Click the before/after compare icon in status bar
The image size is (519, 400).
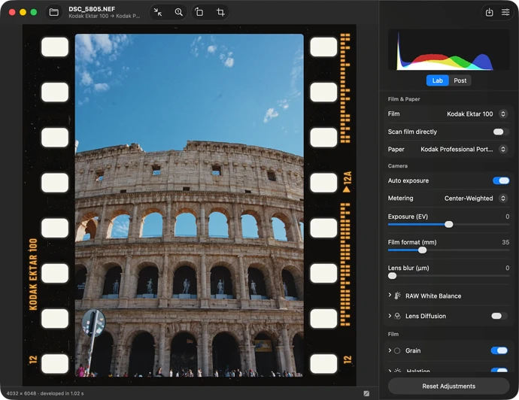366,393
